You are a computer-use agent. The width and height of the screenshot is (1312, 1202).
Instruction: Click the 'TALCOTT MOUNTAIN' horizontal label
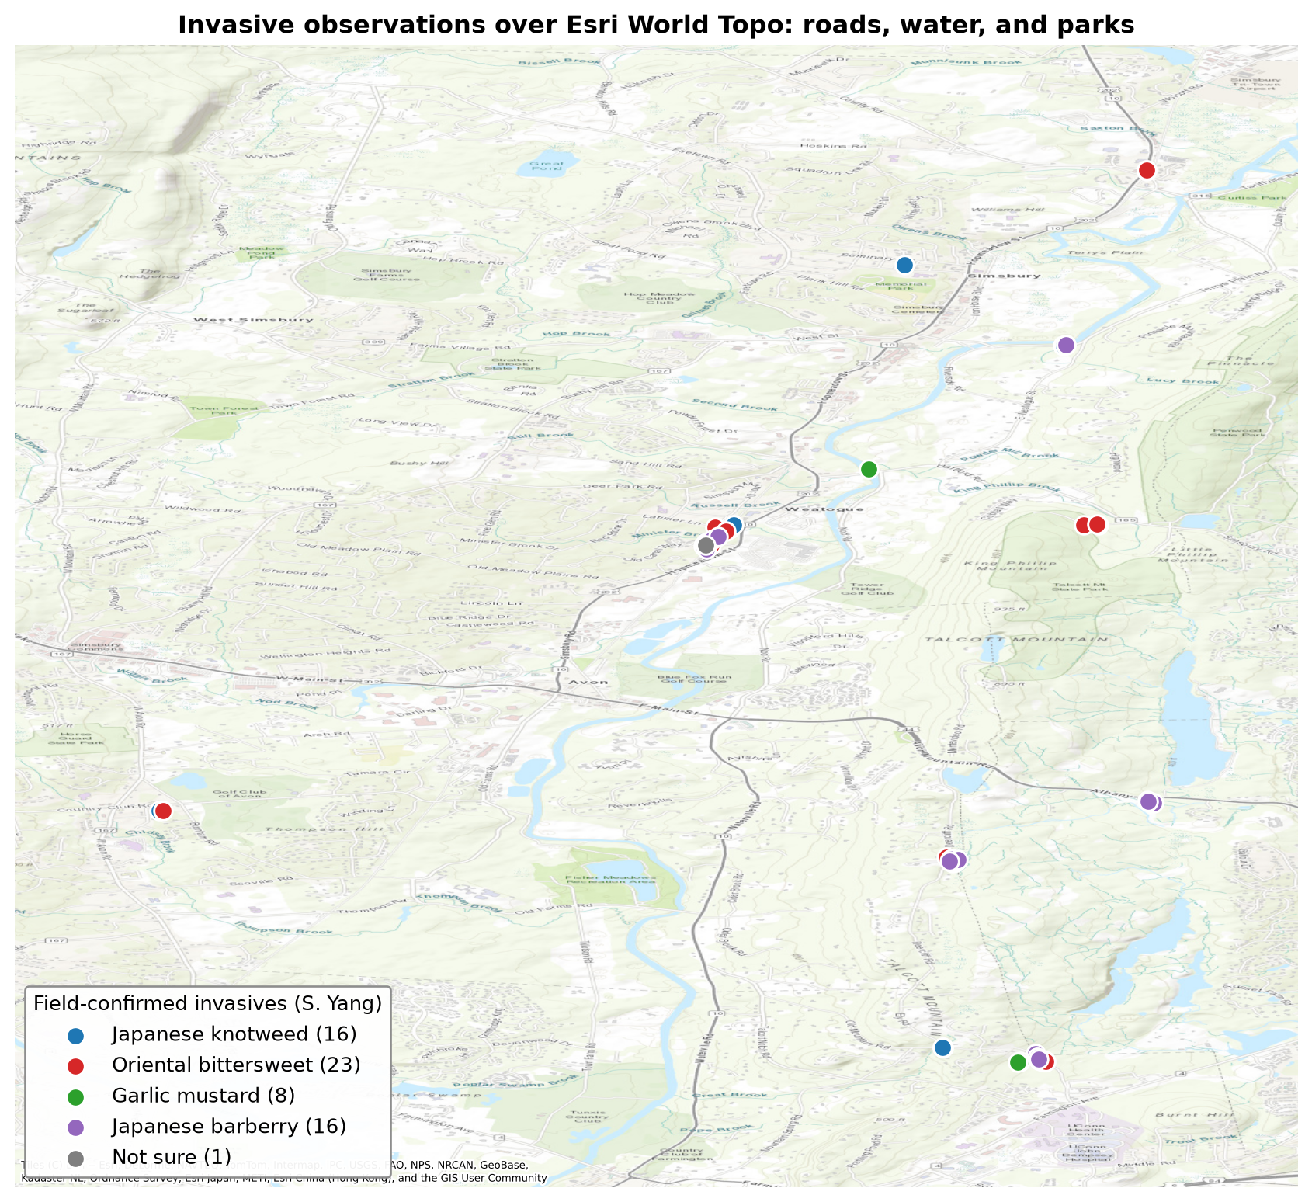pyautogui.click(x=1016, y=640)
